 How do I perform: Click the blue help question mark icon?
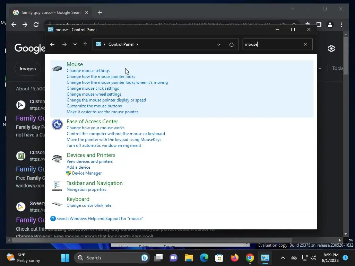53,219
